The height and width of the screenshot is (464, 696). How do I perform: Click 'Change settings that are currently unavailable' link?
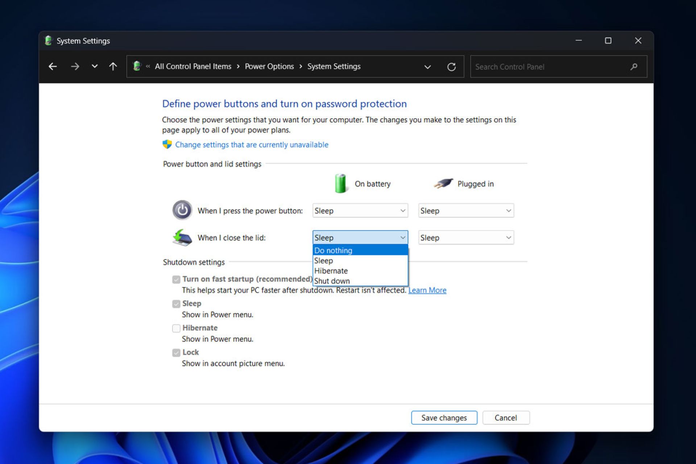pos(252,145)
